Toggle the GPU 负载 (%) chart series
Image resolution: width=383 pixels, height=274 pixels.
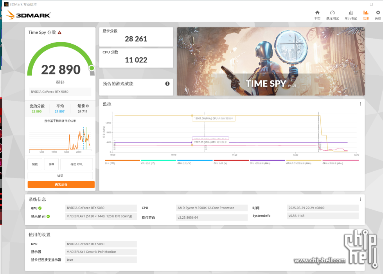(231, 162)
